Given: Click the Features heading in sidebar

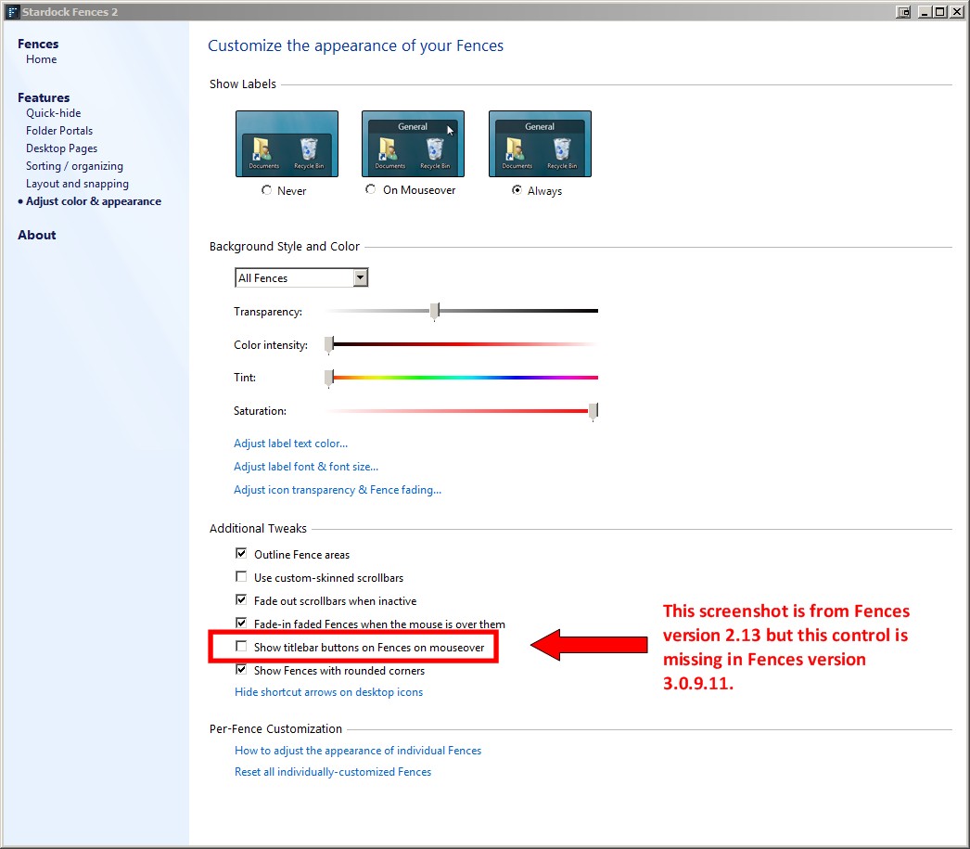Looking at the screenshot, I should [44, 97].
